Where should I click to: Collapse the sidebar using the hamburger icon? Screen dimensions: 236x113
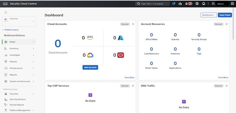pyautogui.click(x=6, y=12)
